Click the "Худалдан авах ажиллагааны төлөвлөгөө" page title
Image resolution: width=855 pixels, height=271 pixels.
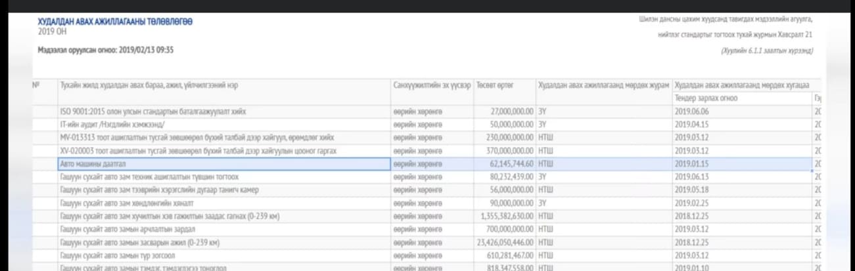pos(115,22)
